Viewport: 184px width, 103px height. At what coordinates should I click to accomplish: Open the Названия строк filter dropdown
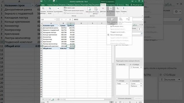coord(58,25)
